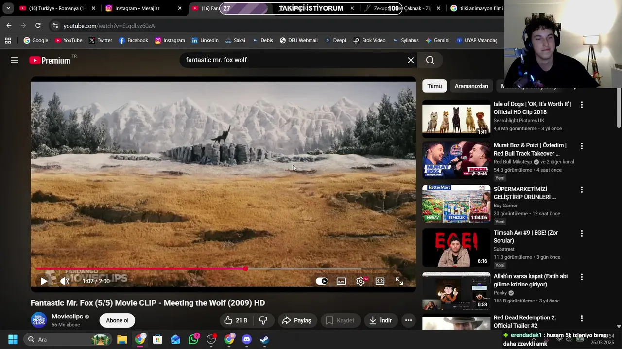
Task: Download the video with İndir
Action: click(380, 320)
